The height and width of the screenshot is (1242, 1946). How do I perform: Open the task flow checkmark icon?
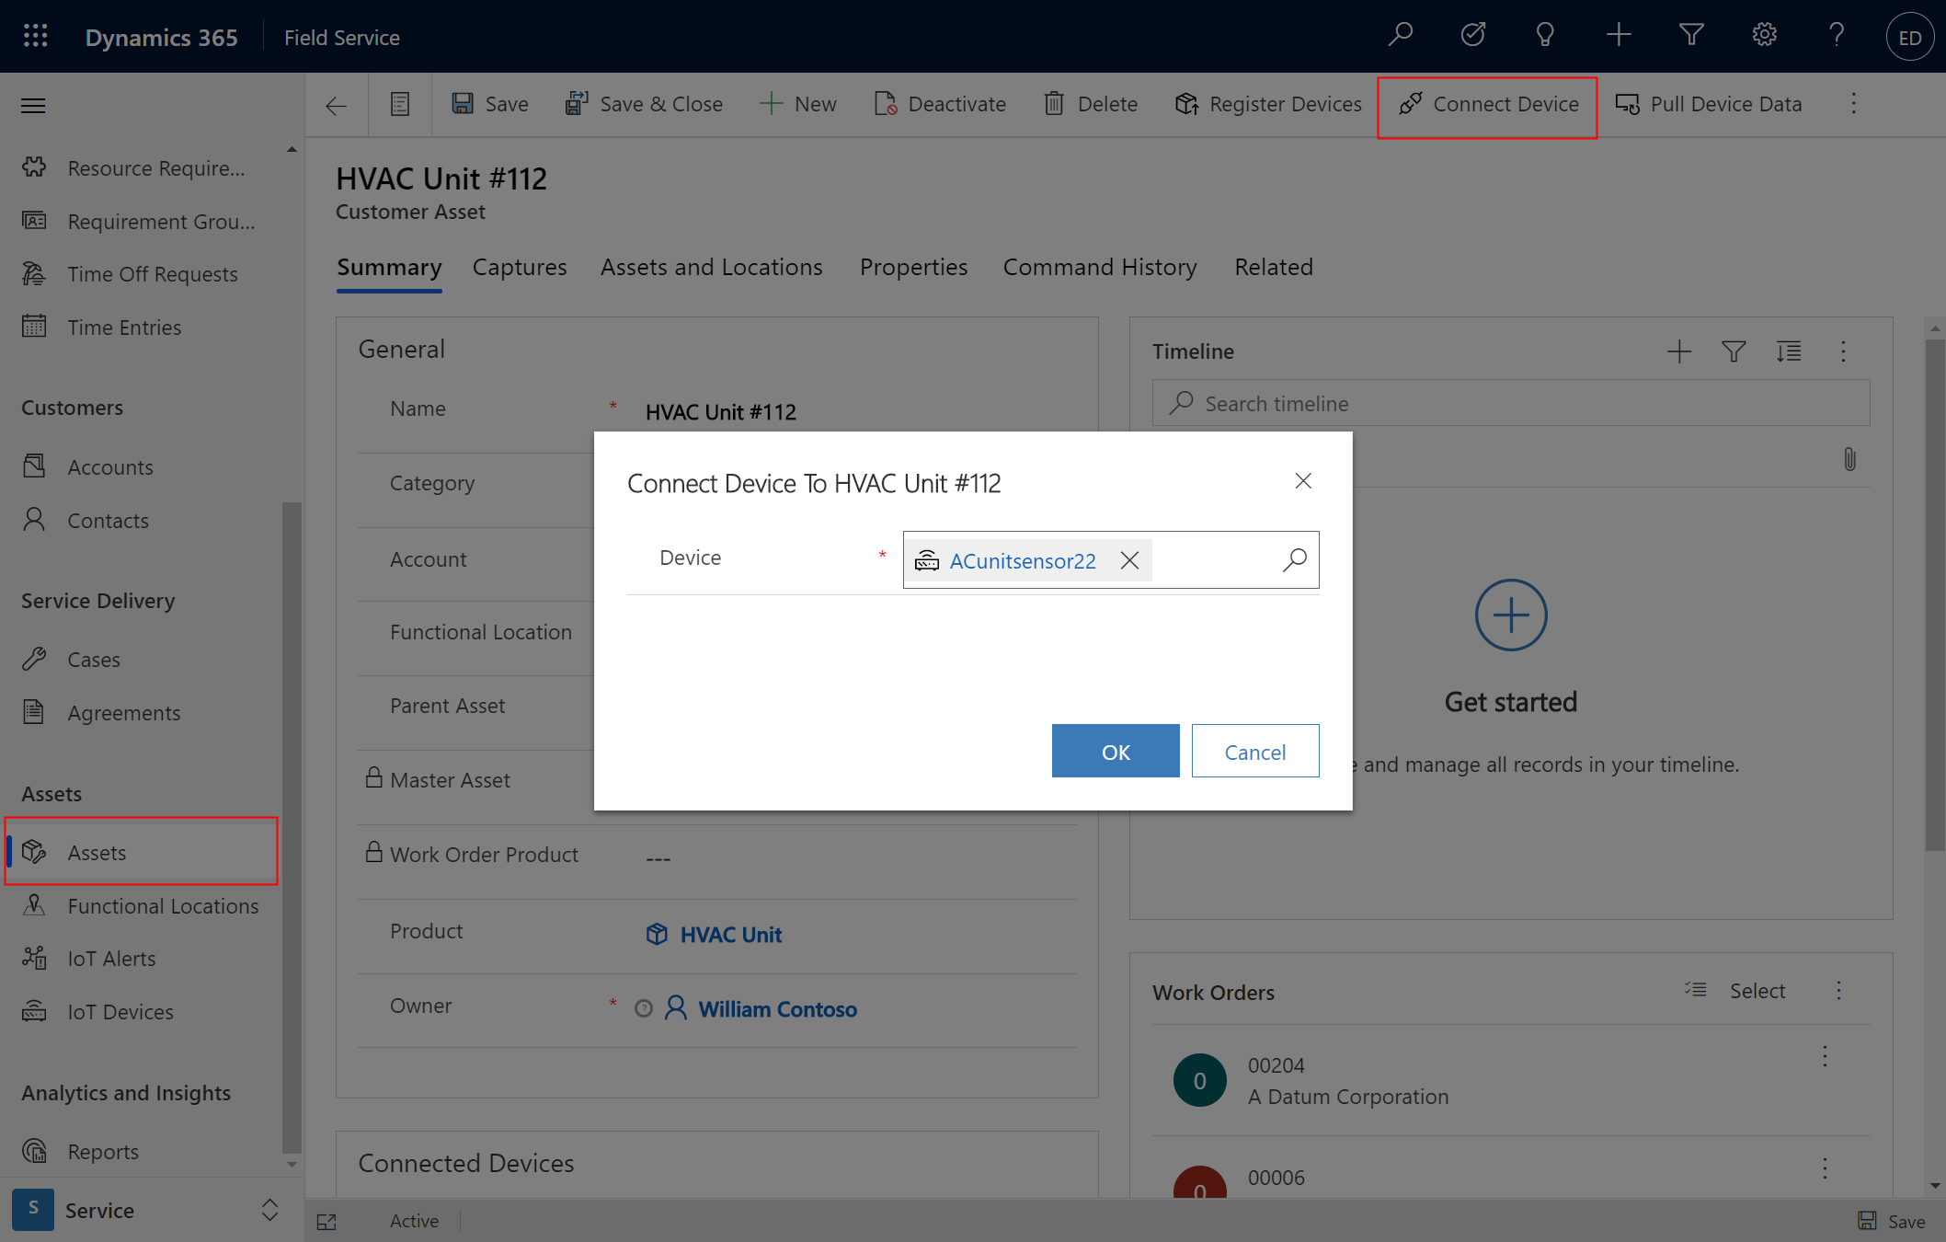tap(1472, 36)
